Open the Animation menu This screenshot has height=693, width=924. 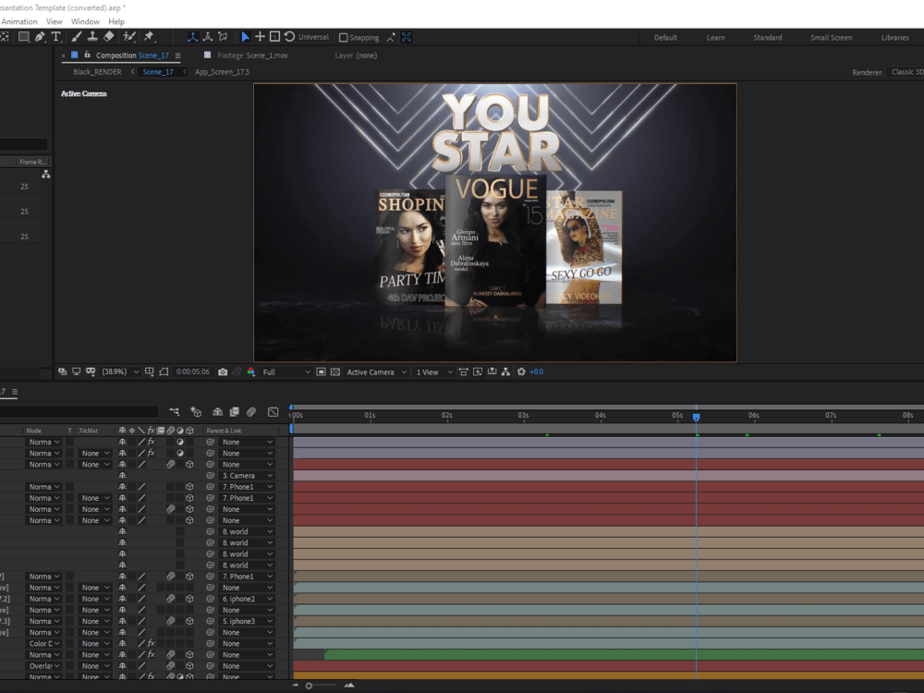pyautogui.click(x=19, y=21)
